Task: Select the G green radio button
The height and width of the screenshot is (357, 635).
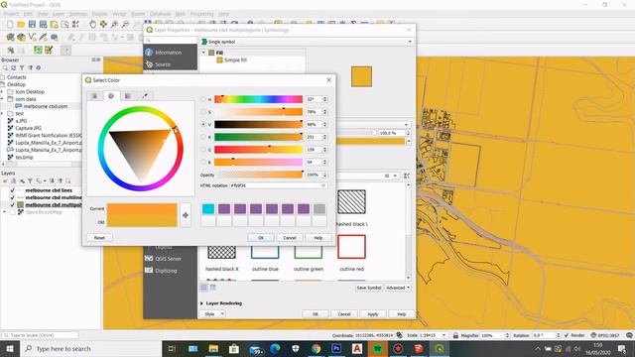Action: [x=203, y=150]
